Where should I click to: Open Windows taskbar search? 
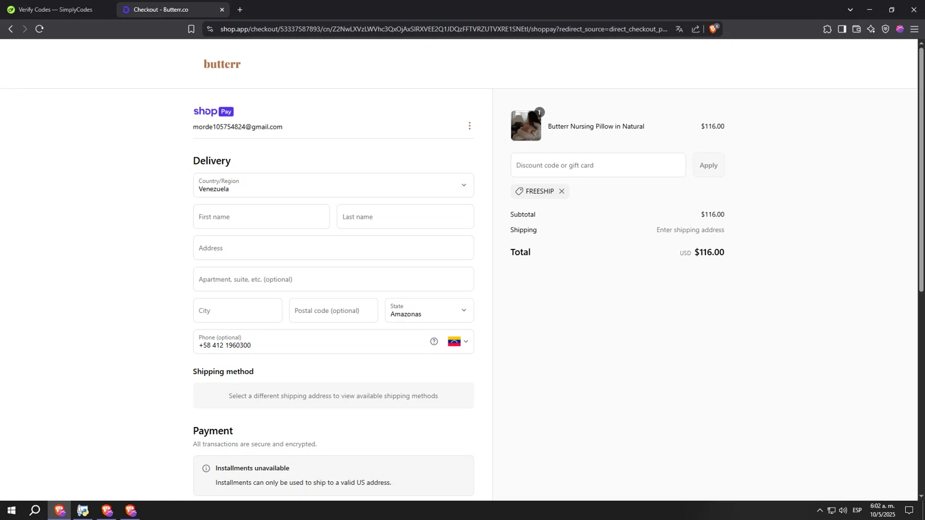pyautogui.click(x=35, y=510)
